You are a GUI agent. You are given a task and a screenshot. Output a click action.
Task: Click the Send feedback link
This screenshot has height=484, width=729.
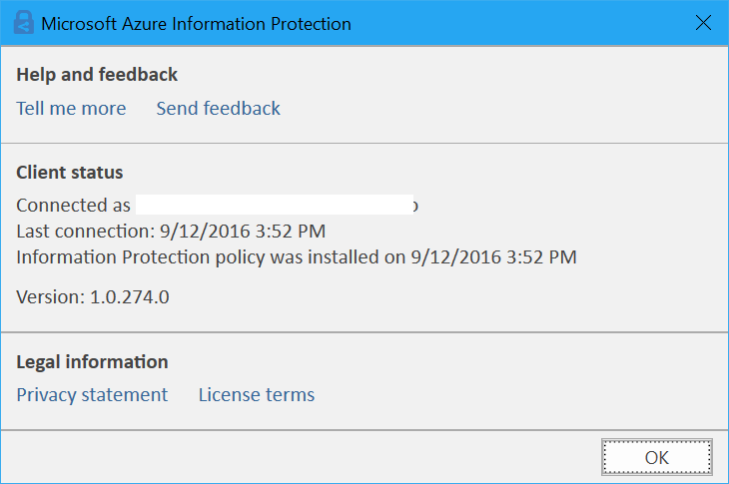(x=218, y=108)
